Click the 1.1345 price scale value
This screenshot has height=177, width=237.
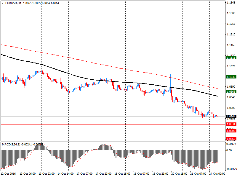point(231,3)
